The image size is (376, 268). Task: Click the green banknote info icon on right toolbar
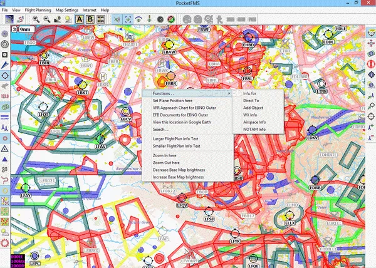tap(371, 54)
